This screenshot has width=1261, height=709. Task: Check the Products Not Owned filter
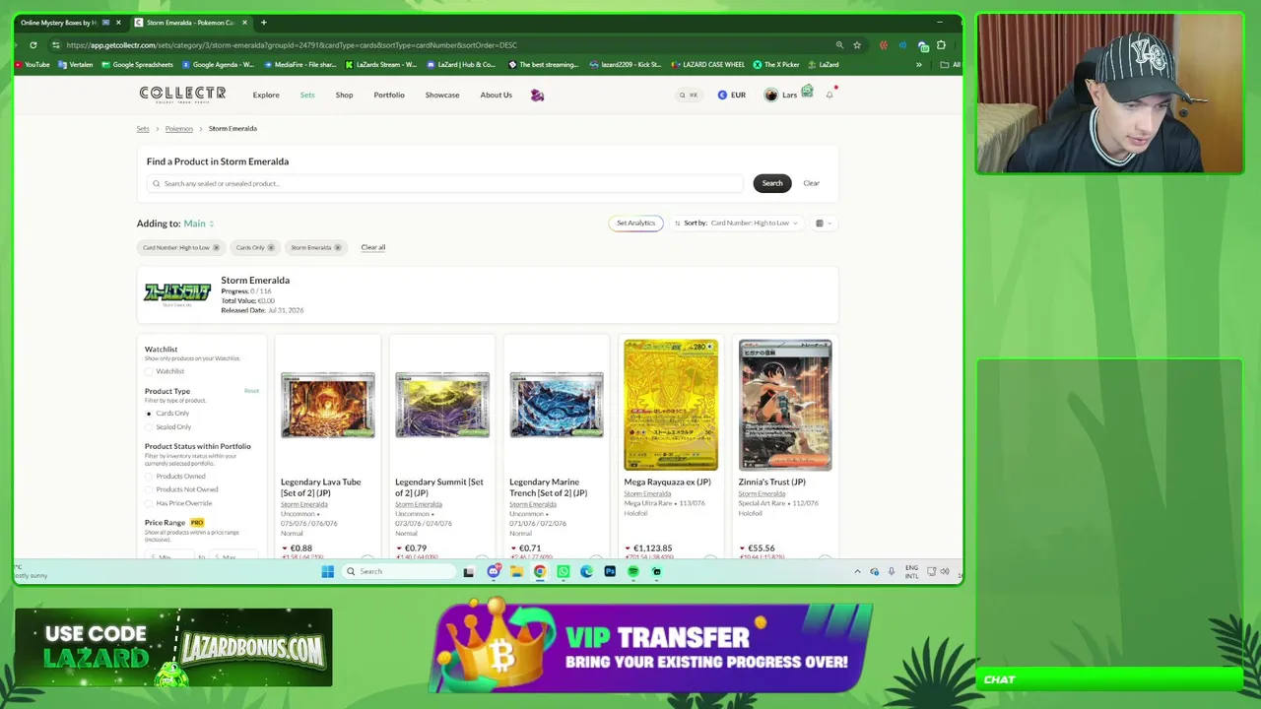pyautogui.click(x=149, y=489)
